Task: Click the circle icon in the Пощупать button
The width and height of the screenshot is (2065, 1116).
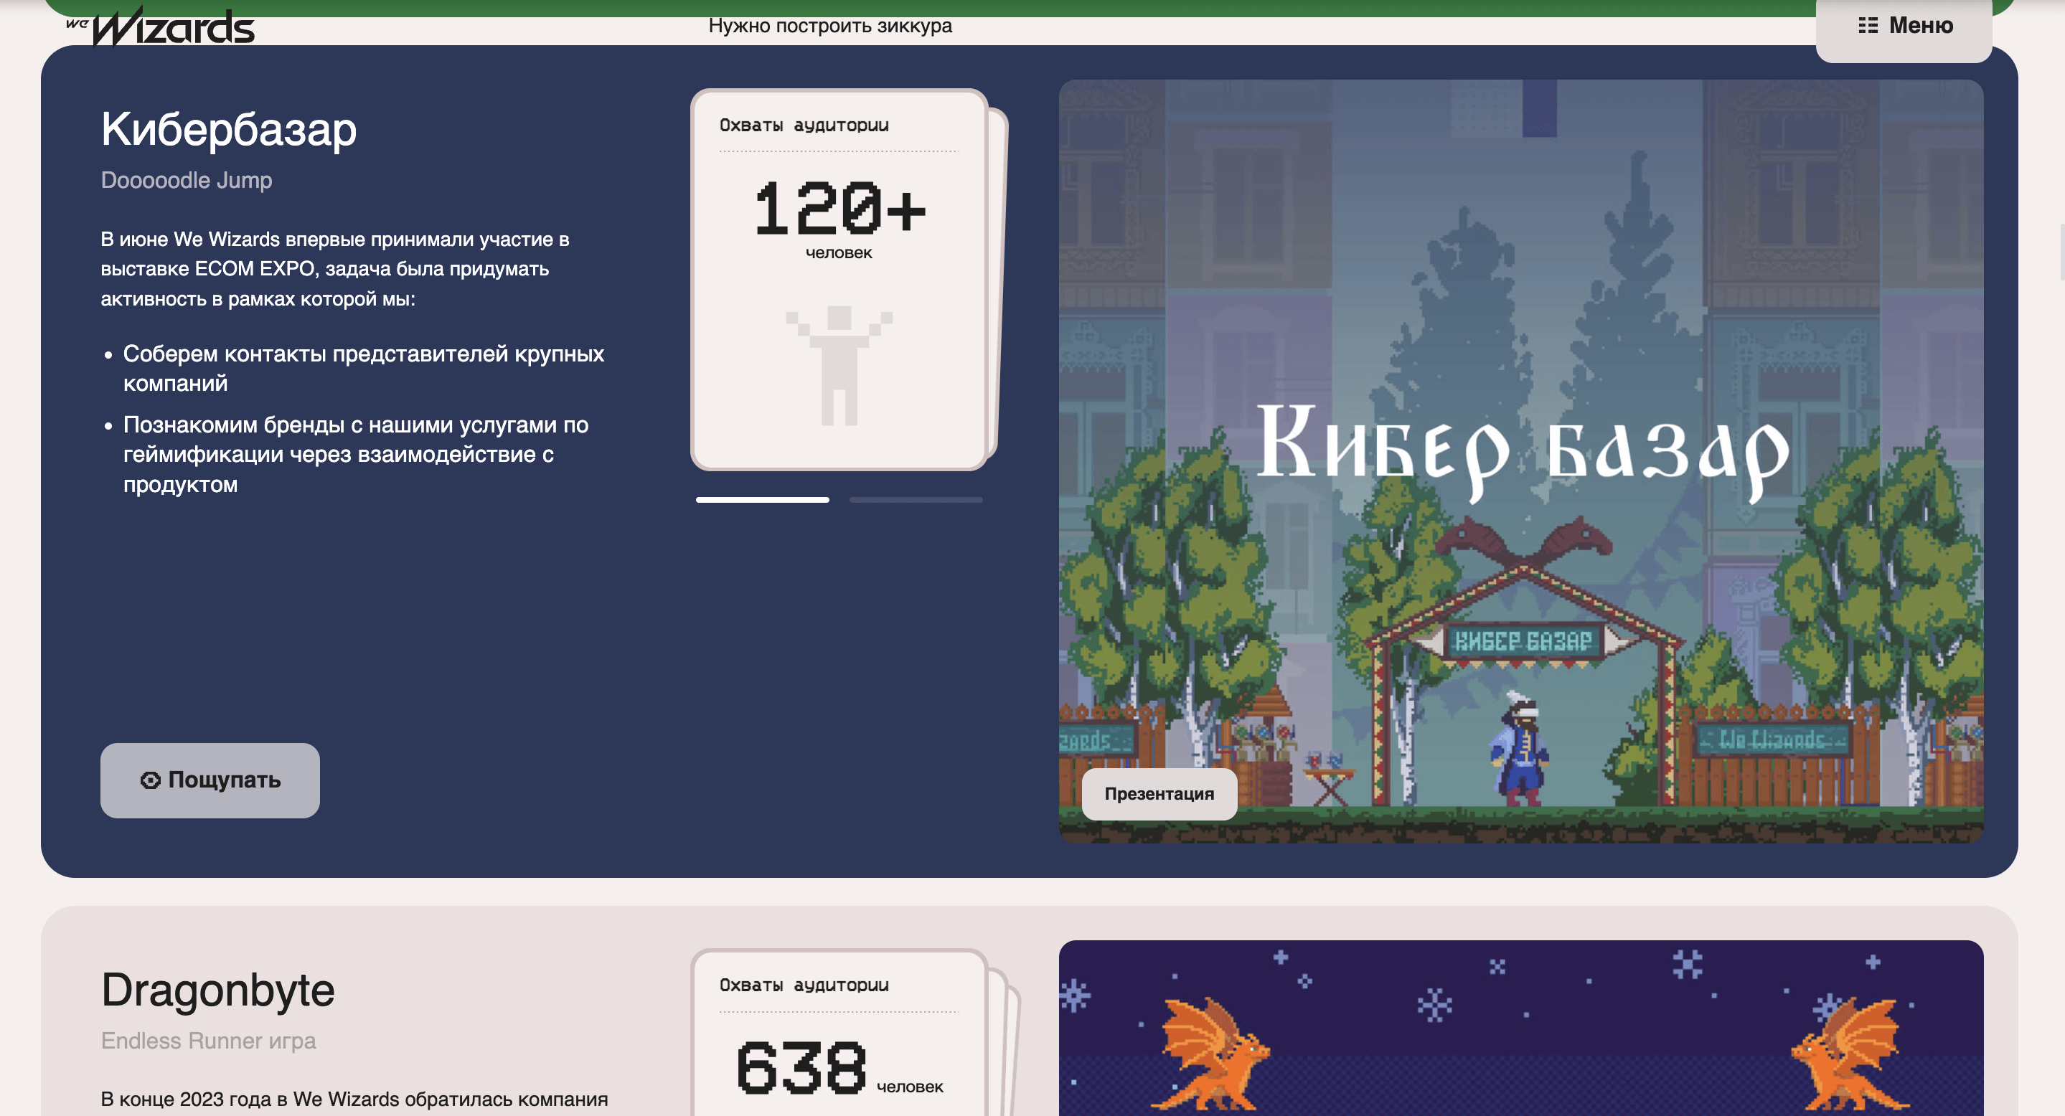Action: pyautogui.click(x=150, y=780)
